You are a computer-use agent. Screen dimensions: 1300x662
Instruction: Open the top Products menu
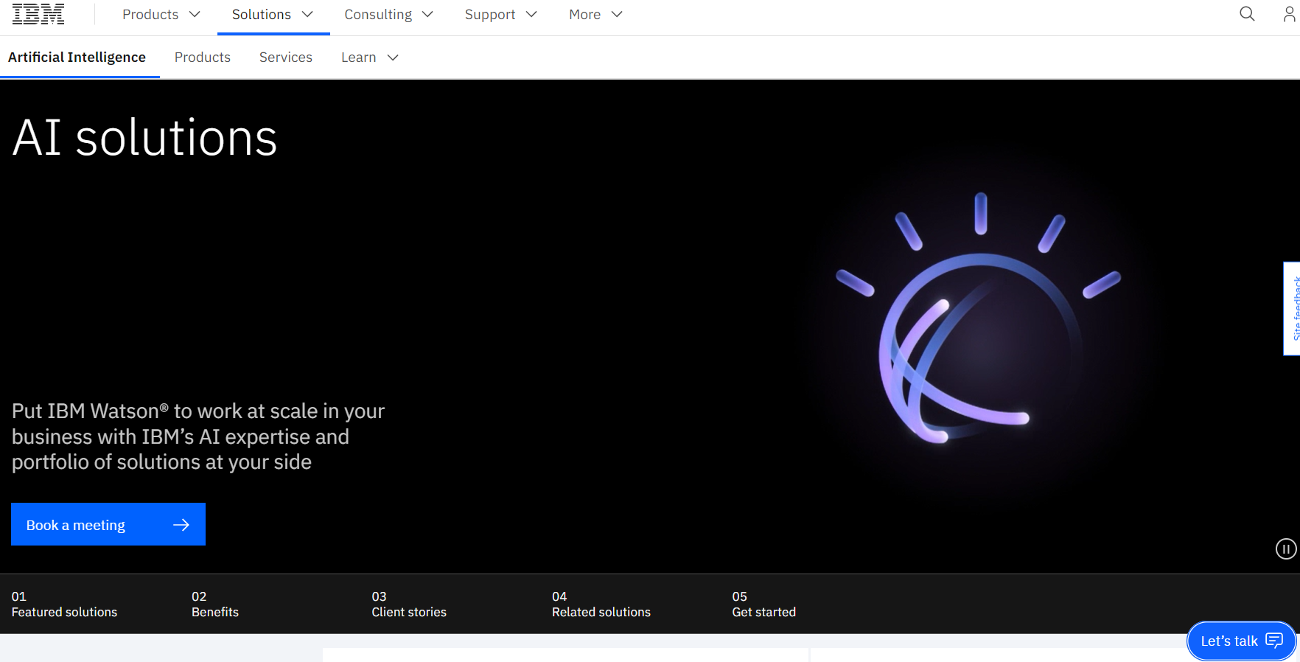(x=161, y=15)
